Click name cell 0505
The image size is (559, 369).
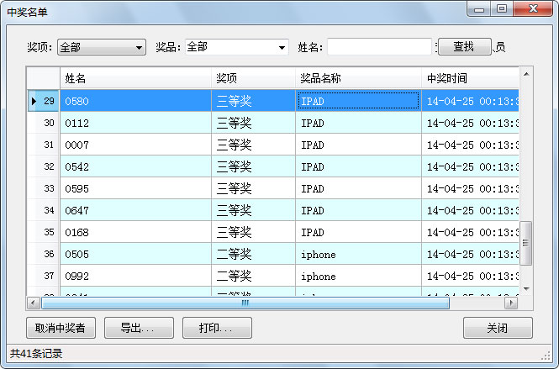[x=135, y=254]
